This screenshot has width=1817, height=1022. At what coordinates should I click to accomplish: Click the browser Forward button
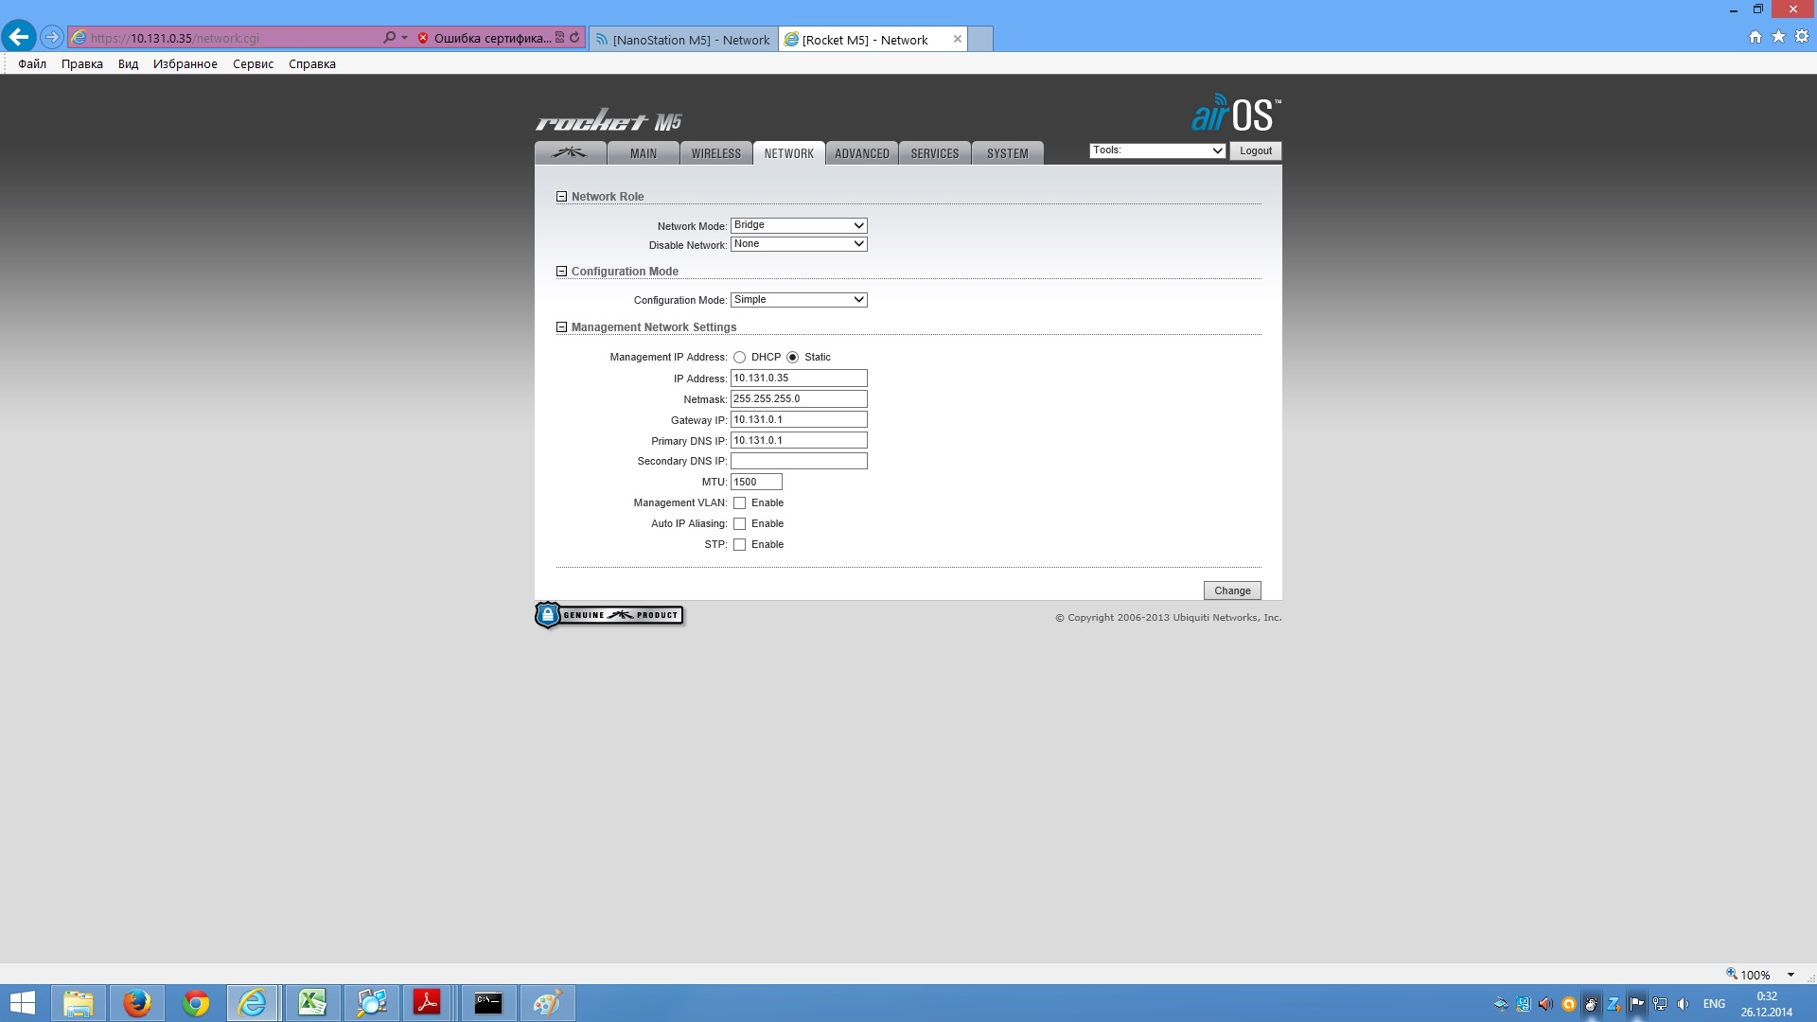52,38
